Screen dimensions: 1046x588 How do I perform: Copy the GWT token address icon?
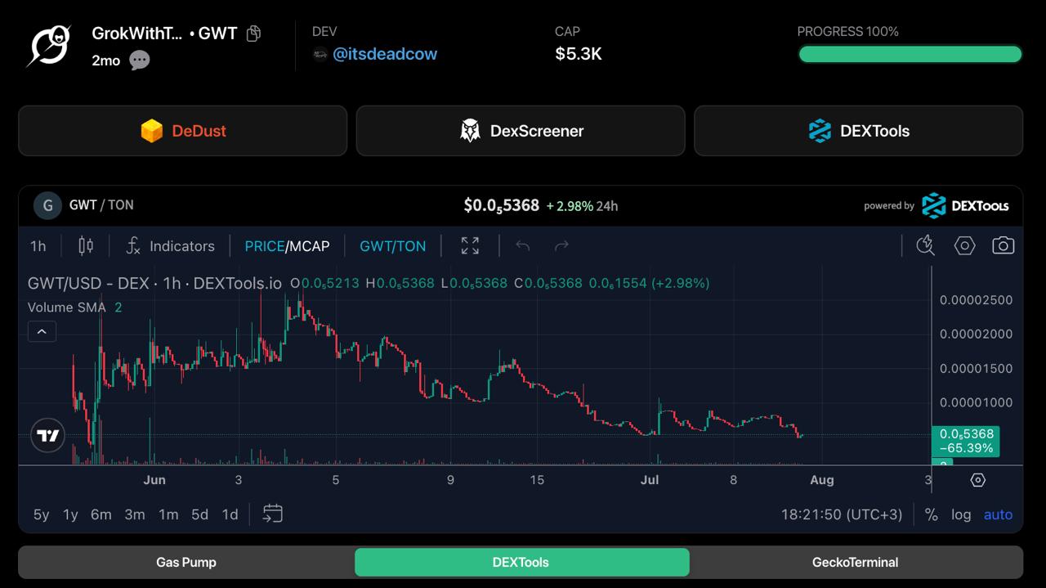point(254,34)
